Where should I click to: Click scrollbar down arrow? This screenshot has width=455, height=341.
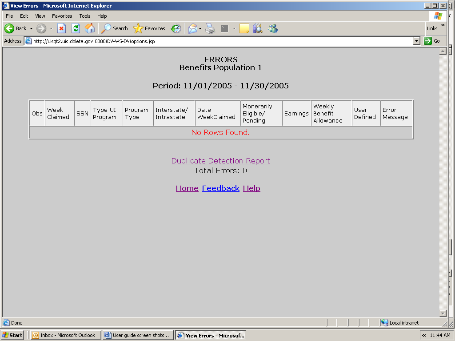(x=443, y=313)
